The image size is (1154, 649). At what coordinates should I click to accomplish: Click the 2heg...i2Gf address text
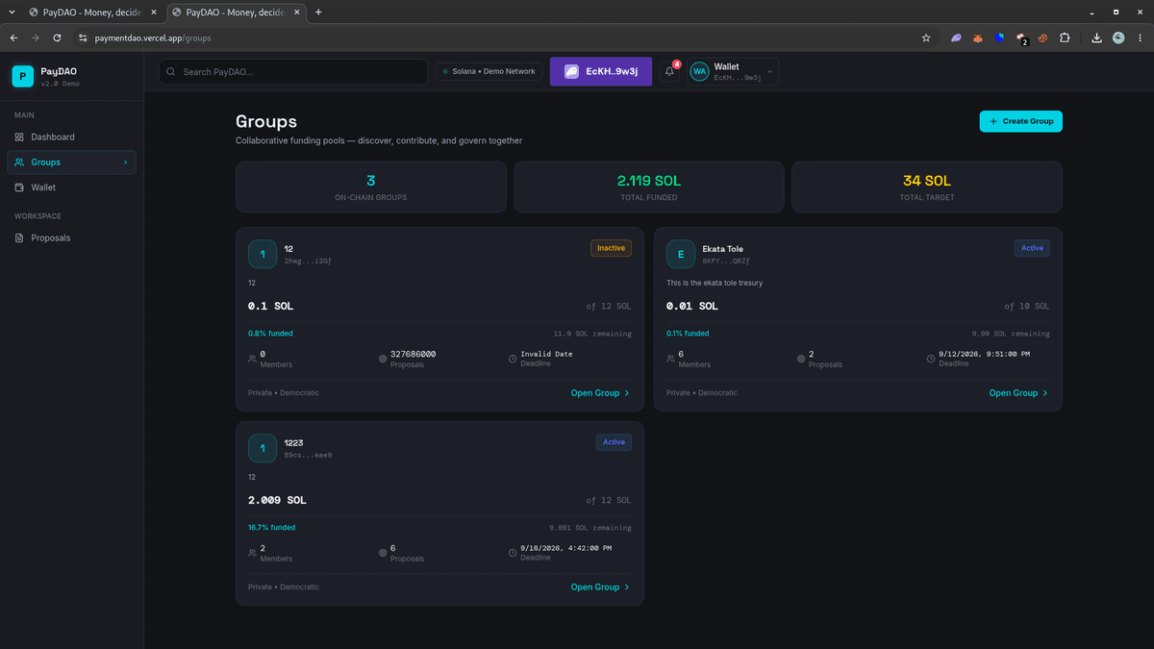[308, 261]
